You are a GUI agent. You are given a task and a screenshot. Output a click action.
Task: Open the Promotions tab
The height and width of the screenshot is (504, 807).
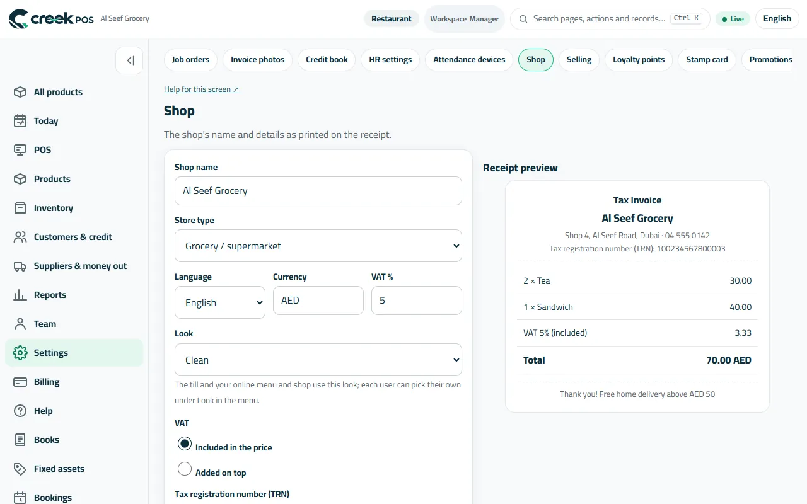[x=768, y=60]
